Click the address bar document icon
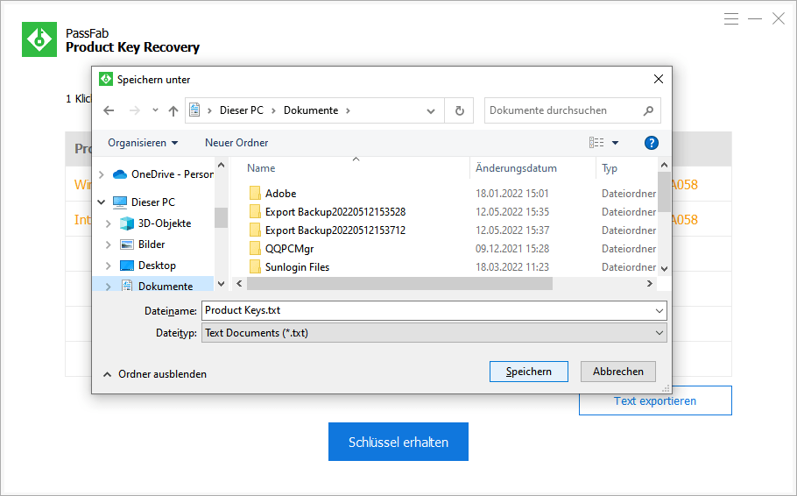The width and height of the screenshot is (797, 496). click(194, 110)
